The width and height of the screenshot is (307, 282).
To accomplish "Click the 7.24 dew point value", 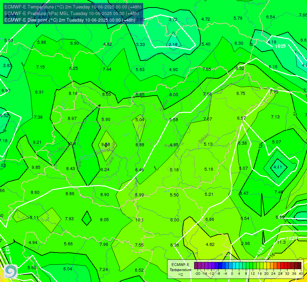I will [103, 269].
